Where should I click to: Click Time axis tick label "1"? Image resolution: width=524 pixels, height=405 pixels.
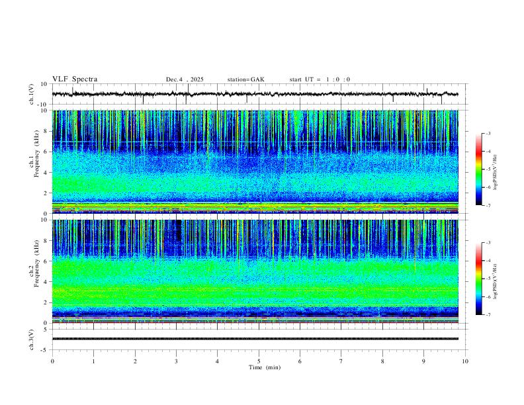pos(93,361)
